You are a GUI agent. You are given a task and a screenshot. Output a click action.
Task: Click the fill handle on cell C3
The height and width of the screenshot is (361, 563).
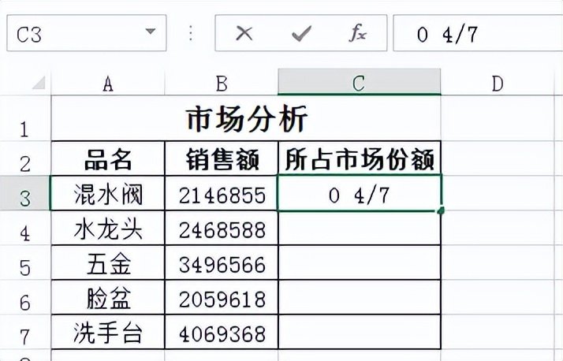(442, 210)
